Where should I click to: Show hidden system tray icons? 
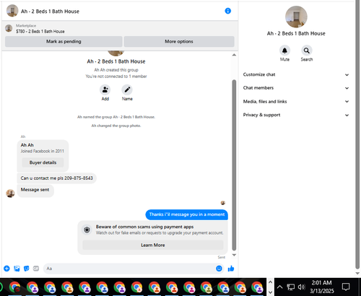[279, 287]
